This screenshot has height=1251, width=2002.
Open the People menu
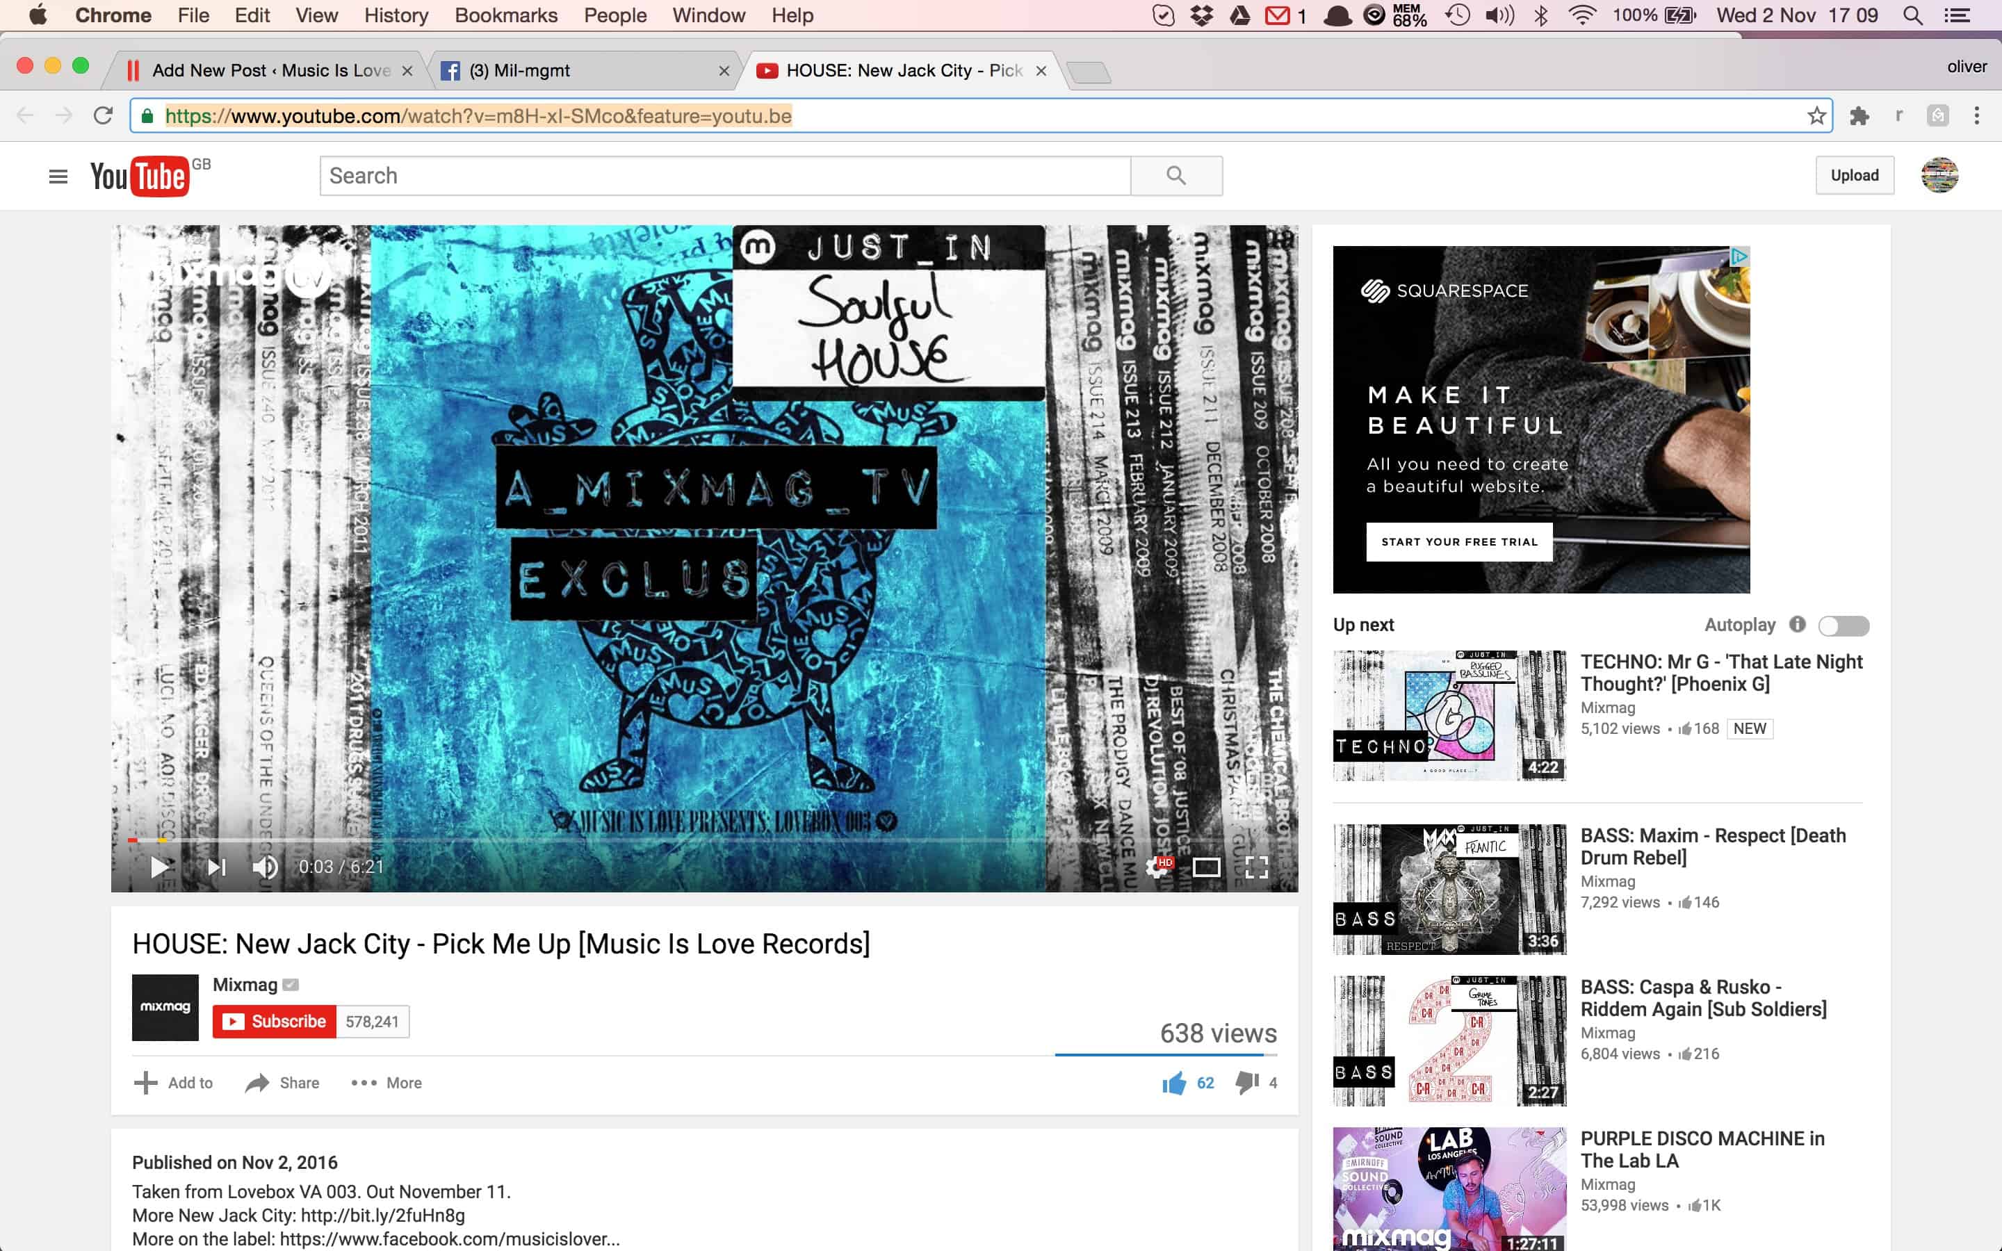coord(615,15)
